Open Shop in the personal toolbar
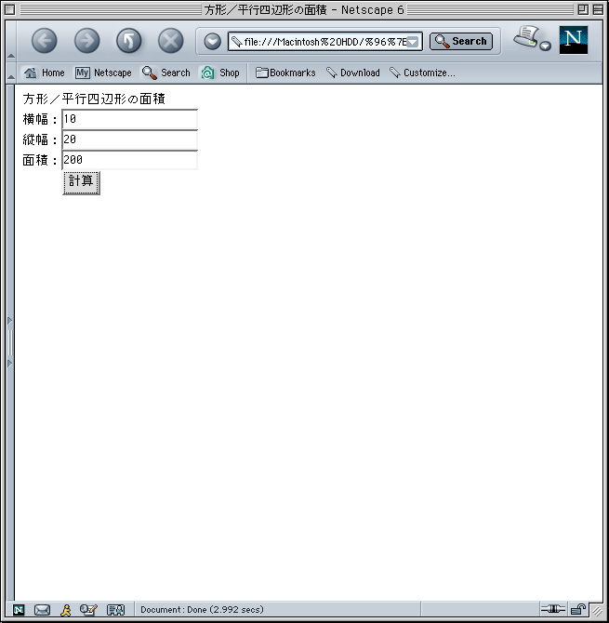The image size is (609, 623). pyautogui.click(x=220, y=73)
